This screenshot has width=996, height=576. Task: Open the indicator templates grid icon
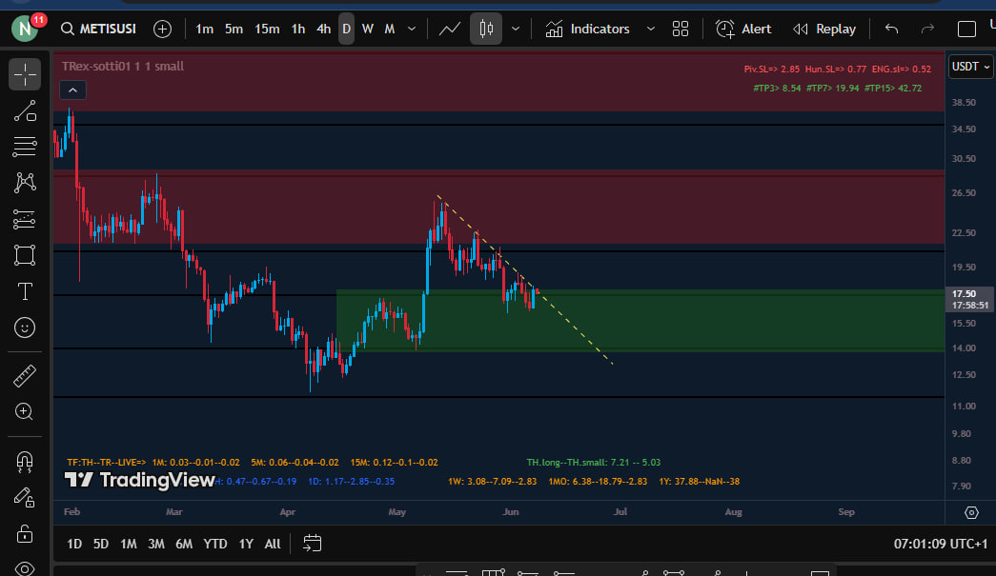681,29
